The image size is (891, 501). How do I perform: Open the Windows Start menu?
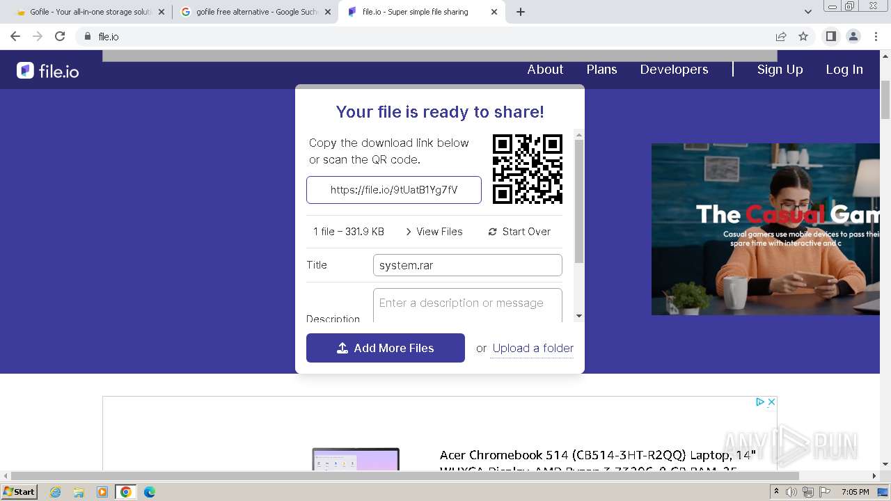point(19,492)
